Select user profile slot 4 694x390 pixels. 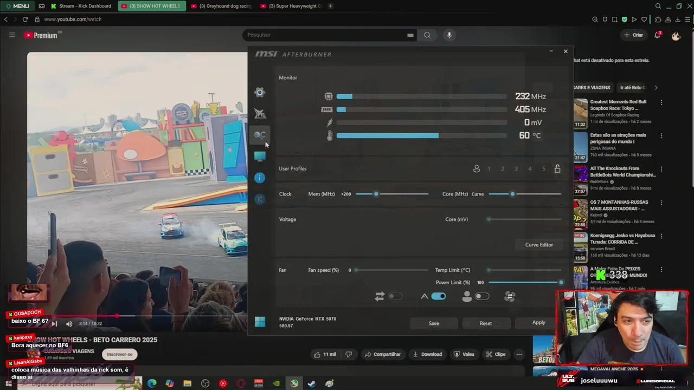[530, 168]
